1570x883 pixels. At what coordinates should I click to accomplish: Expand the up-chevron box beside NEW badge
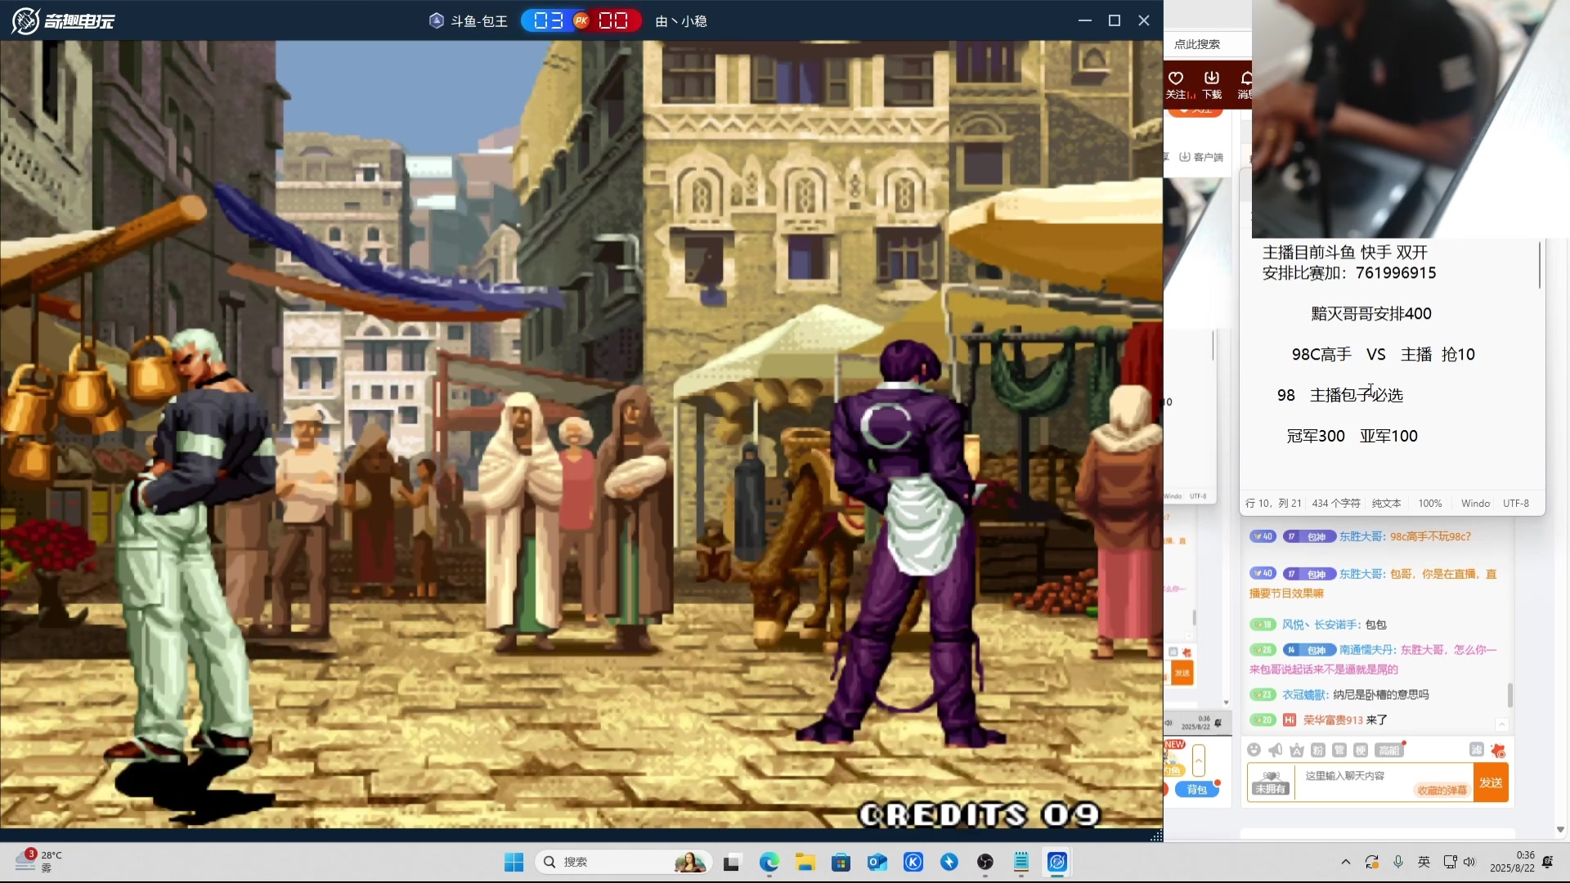pos(1199,760)
